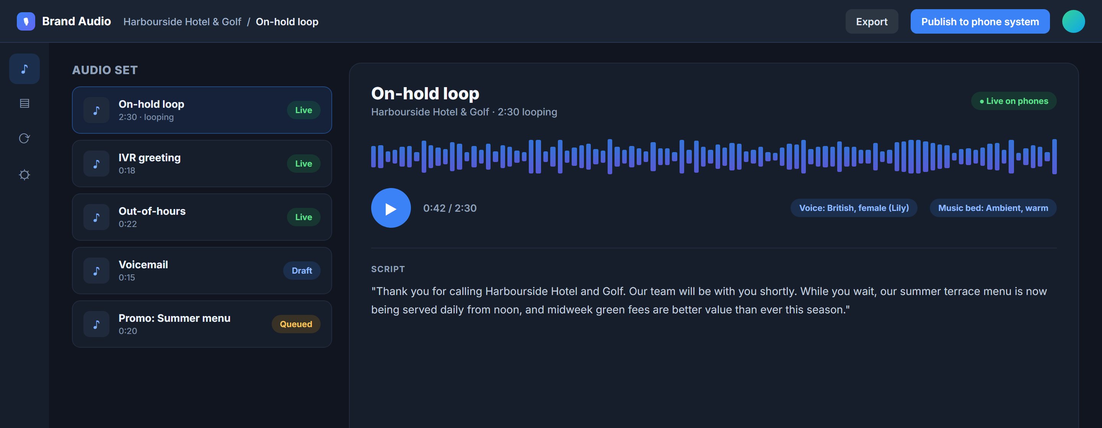The height and width of the screenshot is (428, 1102).
Task: Click the IVR greeting note icon
Action: pyautogui.click(x=96, y=164)
